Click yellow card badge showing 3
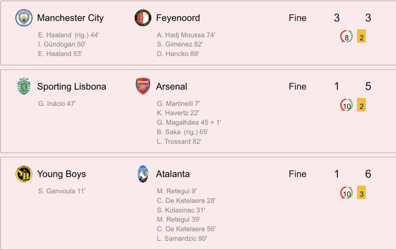Screen dimensions: 396x250 [x=362, y=193]
